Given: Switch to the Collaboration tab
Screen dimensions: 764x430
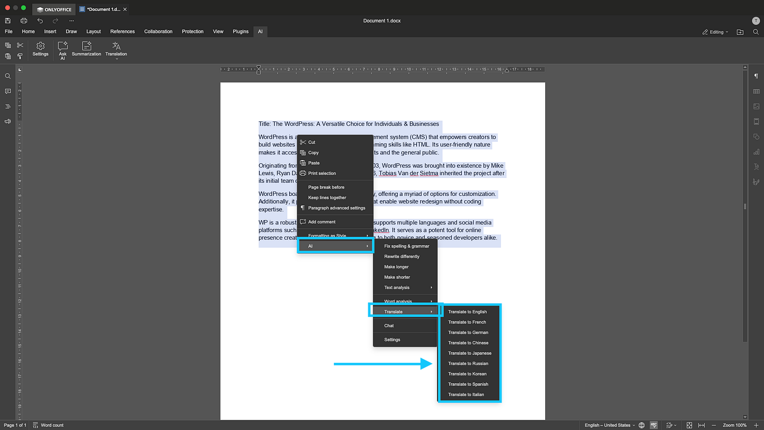Looking at the screenshot, I should (x=158, y=32).
